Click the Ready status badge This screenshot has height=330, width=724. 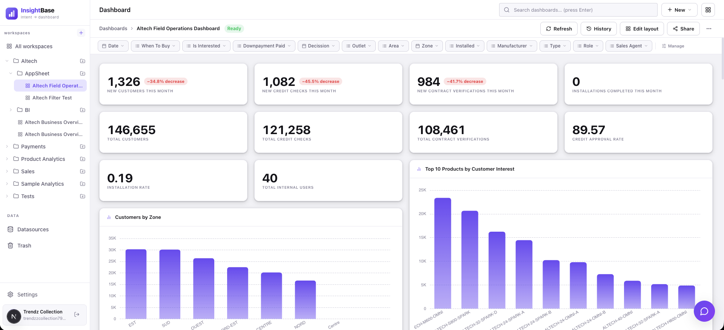pos(234,29)
